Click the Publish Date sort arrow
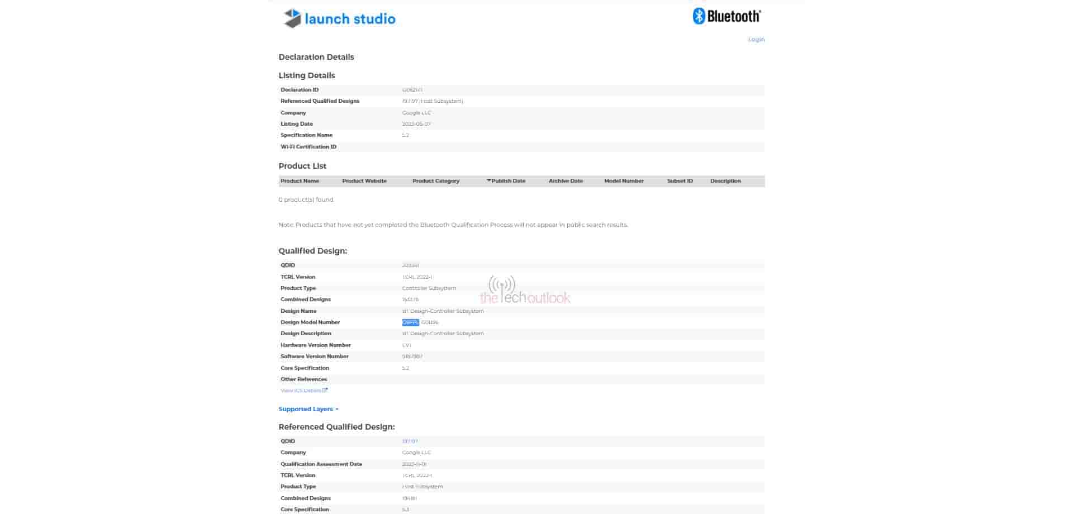This screenshot has height=514, width=1073. point(489,180)
